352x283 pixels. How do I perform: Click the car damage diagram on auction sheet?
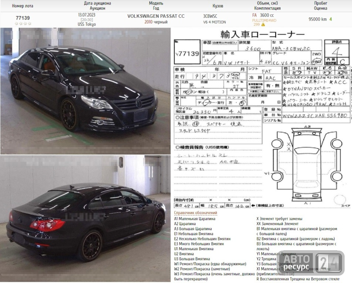tap(307, 165)
